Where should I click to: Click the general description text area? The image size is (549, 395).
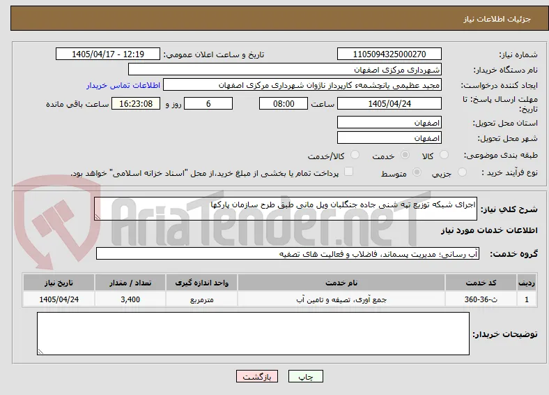click(286, 209)
